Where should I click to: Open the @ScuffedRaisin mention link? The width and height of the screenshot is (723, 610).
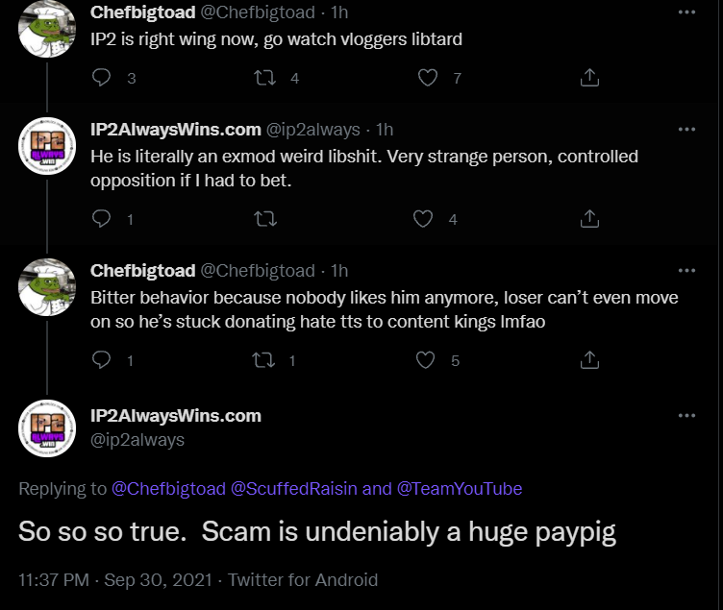[294, 488]
